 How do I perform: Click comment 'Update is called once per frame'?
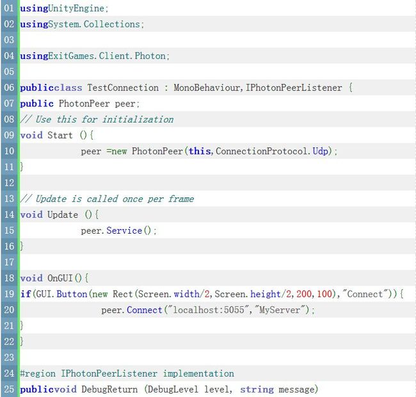pos(115,199)
